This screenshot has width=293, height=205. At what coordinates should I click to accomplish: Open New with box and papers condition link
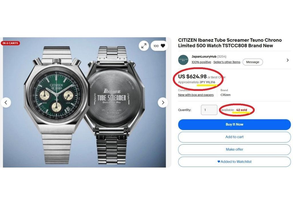pos(196,95)
